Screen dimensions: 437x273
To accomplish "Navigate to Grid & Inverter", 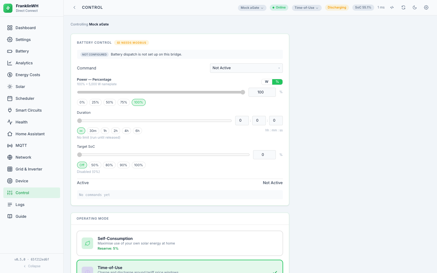I will click(x=32, y=169).
